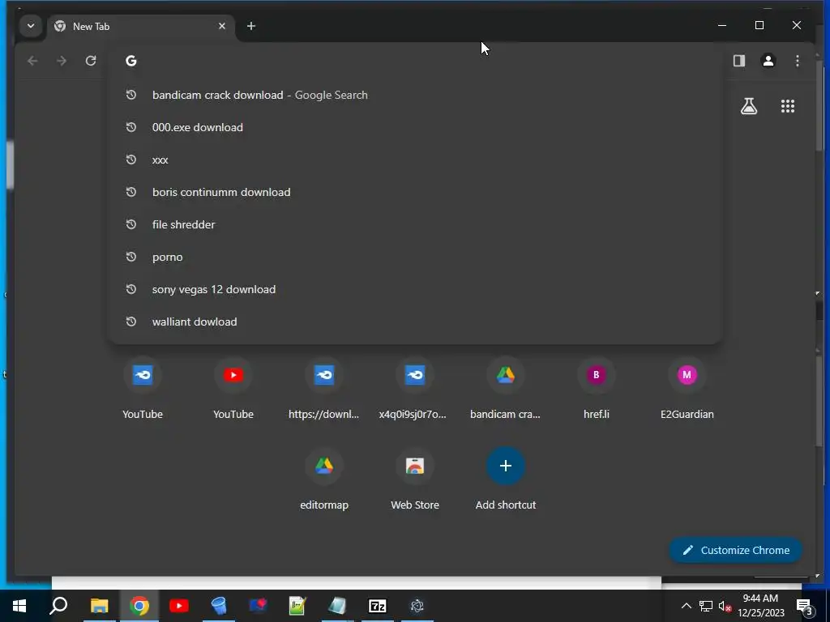Open the 'x4q0i9sj0r7o...' shortcut
The height and width of the screenshot is (622, 830).
point(415,389)
